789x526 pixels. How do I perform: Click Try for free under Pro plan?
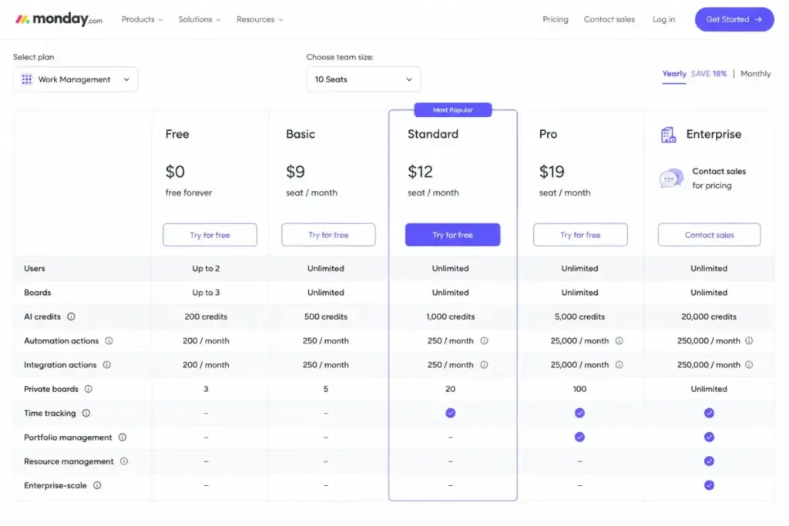pyautogui.click(x=580, y=235)
